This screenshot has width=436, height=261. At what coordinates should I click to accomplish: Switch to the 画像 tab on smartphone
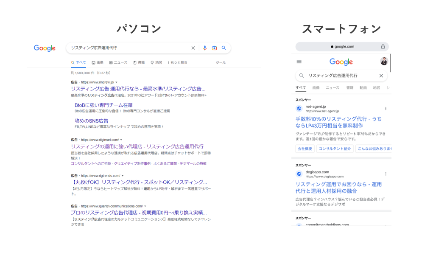click(316, 88)
